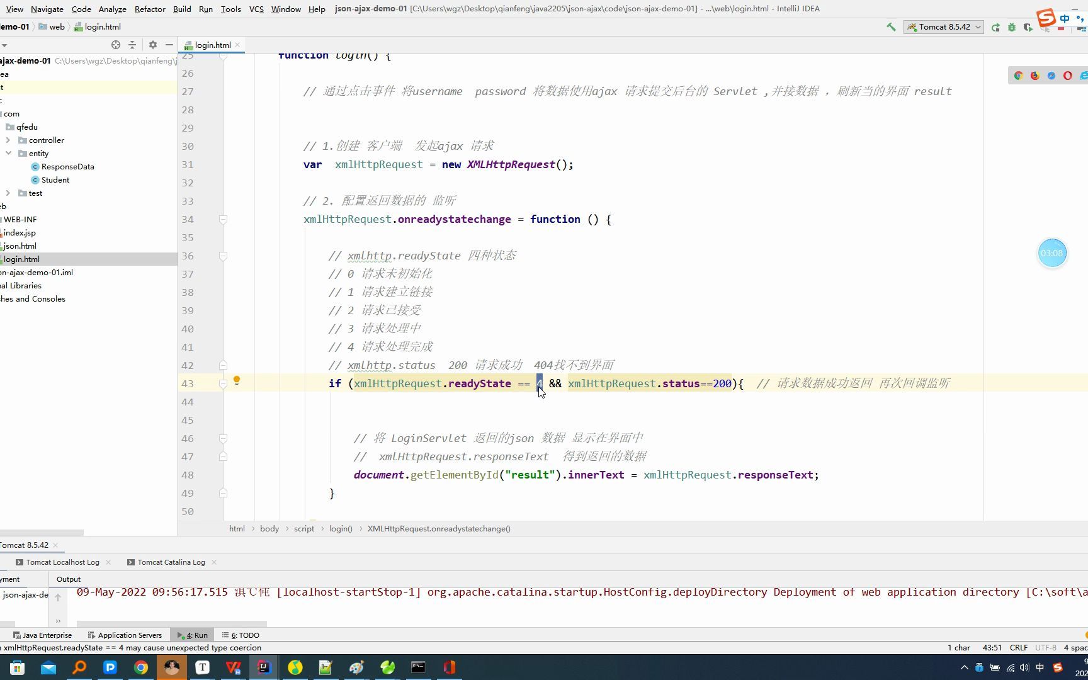Open Microsoft Store from taskbar

[x=18, y=667]
